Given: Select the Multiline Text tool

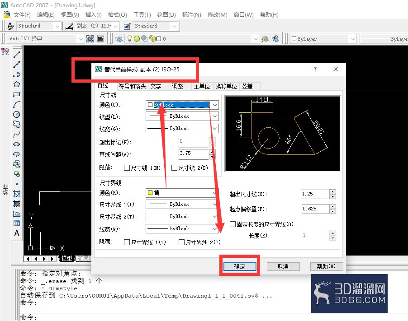Looking at the screenshot, I should [17, 233].
